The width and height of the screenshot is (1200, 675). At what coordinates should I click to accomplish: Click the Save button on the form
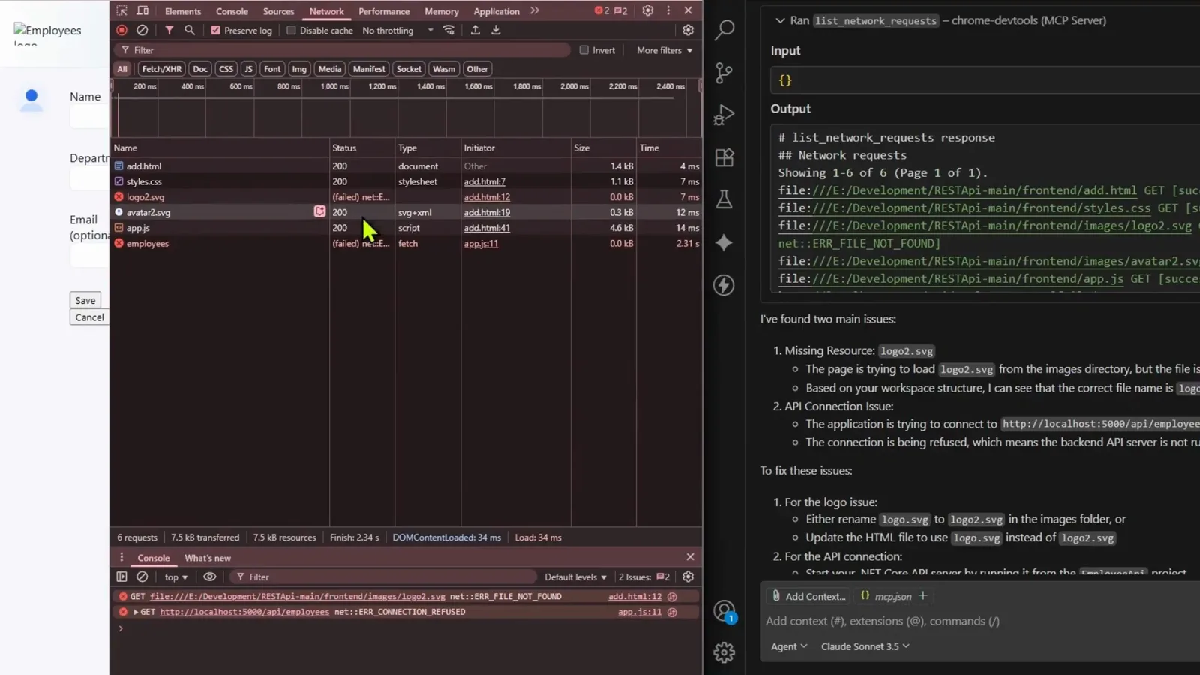(x=85, y=300)
